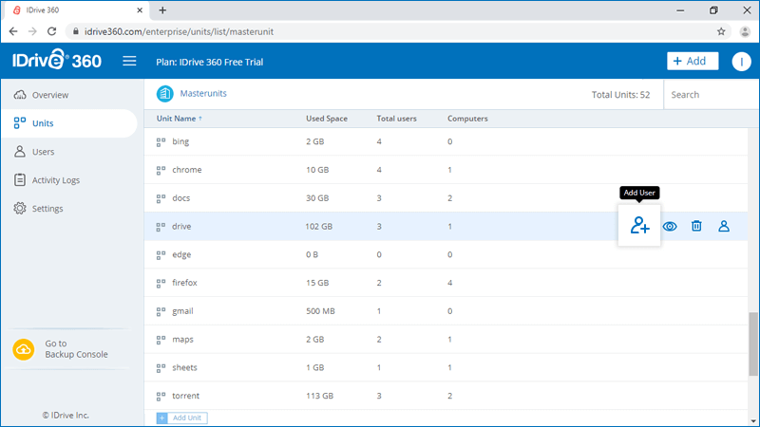Image resolution: width=760 pixels, height=427 pixels.
Task: Click the unit icon beside sheets
Action: pos(161,368)
